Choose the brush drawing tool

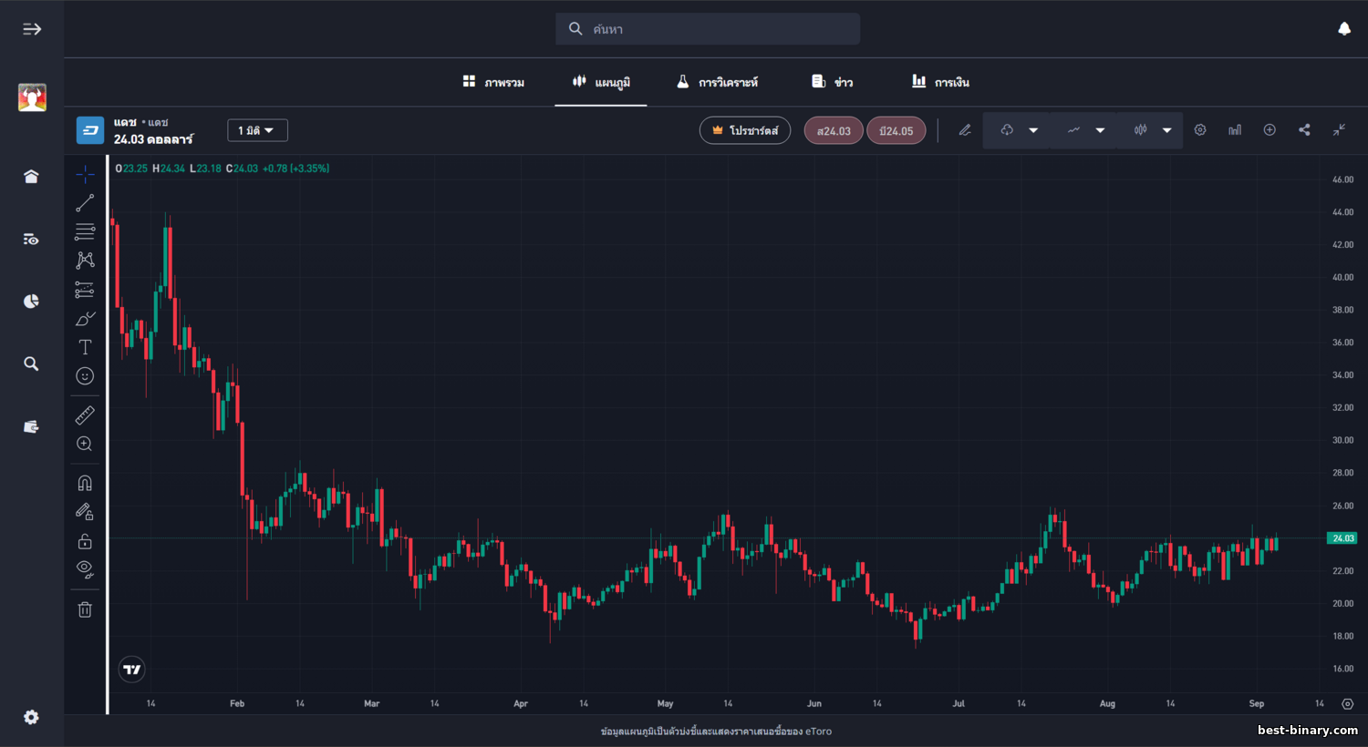click(x=85, y=319)
